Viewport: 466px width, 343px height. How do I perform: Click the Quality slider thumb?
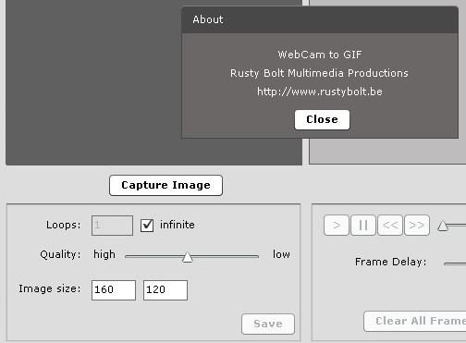187,257
